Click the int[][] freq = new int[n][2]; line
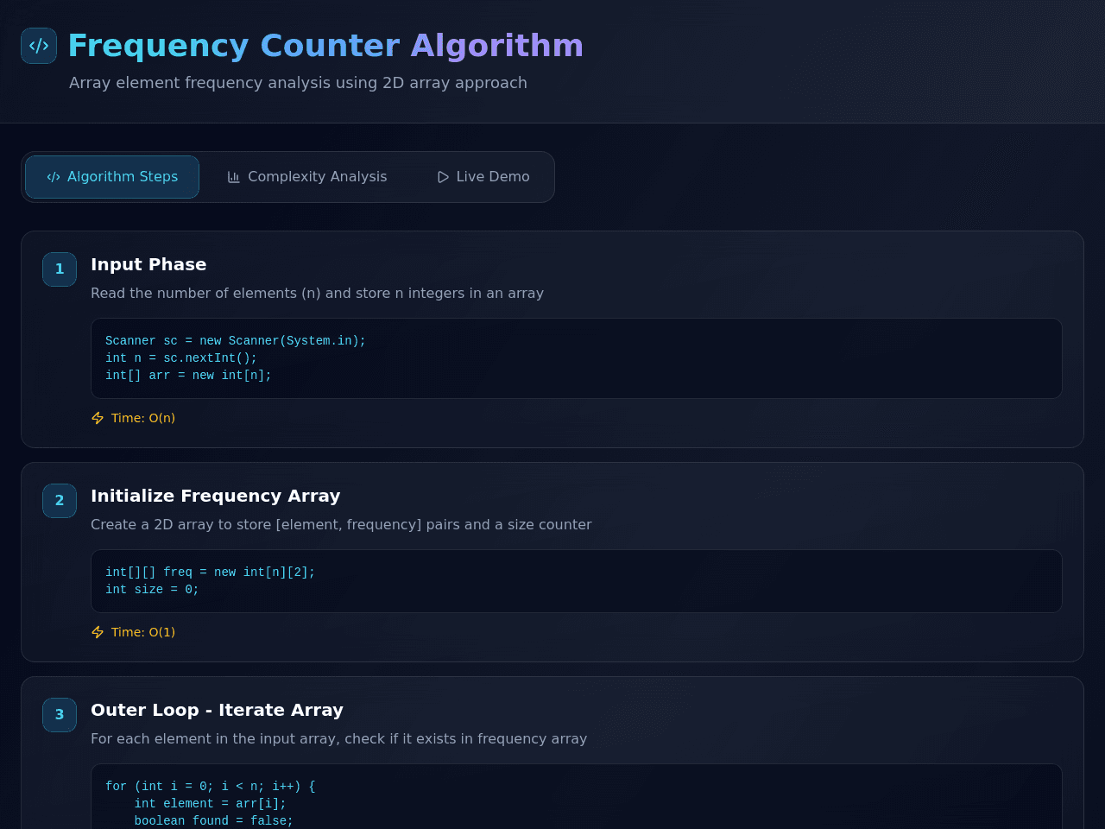 tap(211, 573)
